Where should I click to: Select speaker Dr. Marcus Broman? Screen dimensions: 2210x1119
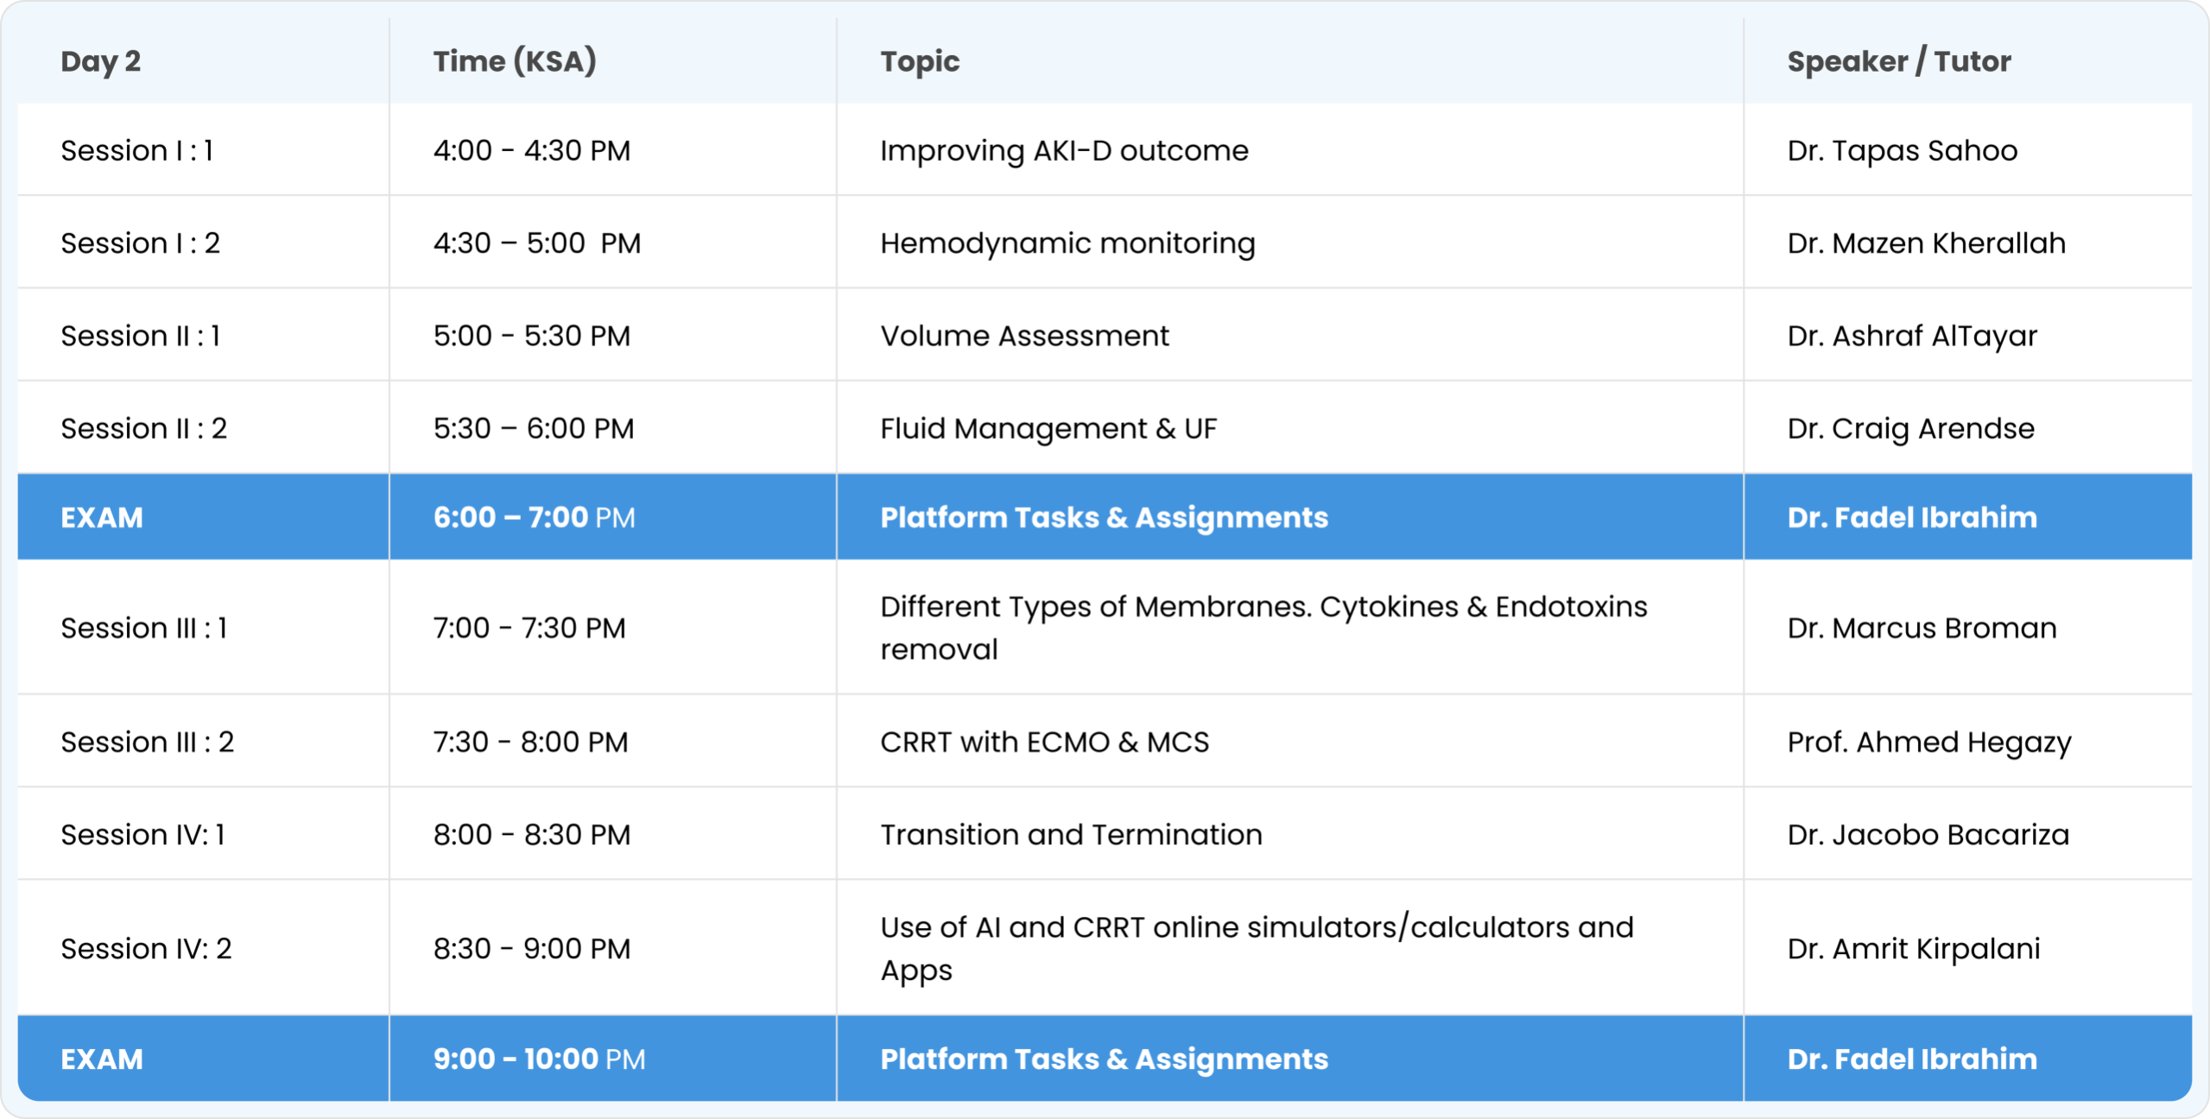point(1922,628)
